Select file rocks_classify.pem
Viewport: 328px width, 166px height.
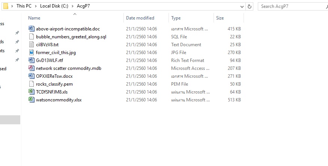(54, 84)
